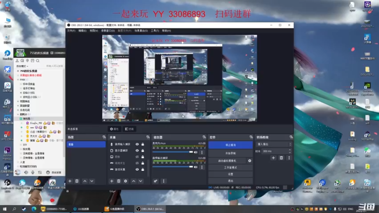The width and height of the screenshot is (379, 213).
Task: Open transition properties three-dot menu
Action: tap(289, 158)
